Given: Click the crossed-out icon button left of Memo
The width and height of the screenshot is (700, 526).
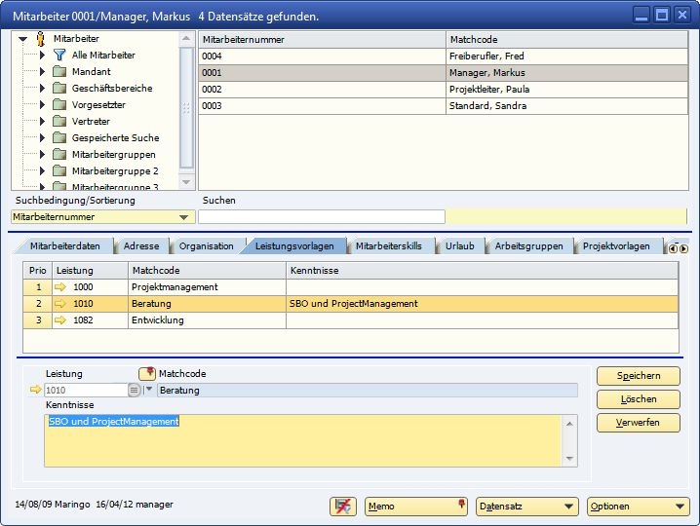Looking at the screenshot, I should pyautogui.click(x=343, y=507).
